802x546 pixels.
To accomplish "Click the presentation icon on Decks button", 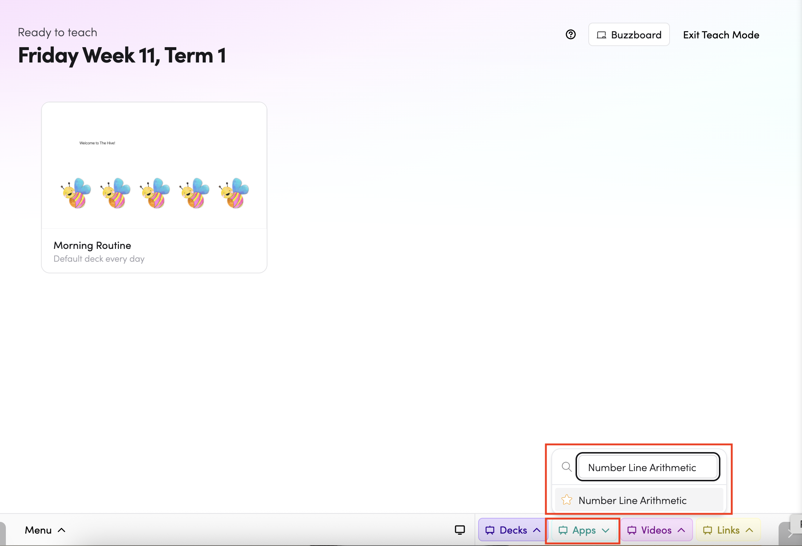I will (x=490, y=530).
